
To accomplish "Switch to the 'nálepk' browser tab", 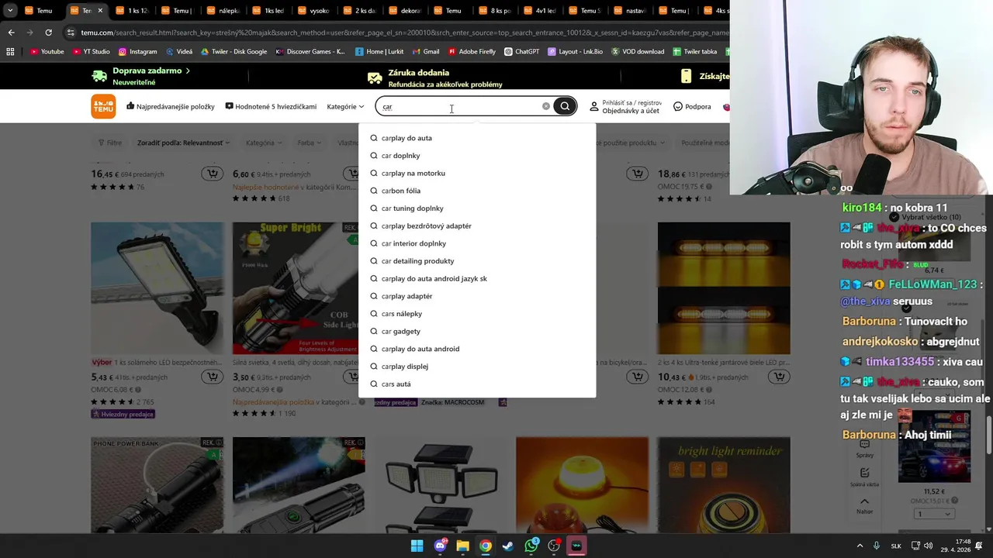I will tap(222, 11).
